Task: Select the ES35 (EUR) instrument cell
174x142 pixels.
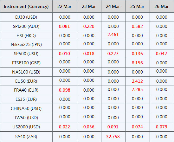Action: coord(26,99)
